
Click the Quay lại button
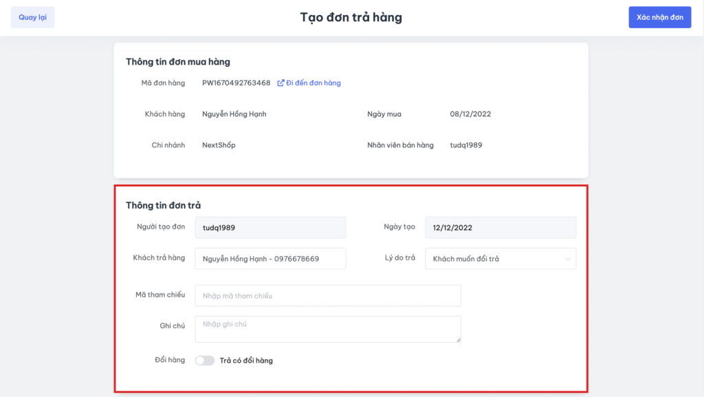32,17
